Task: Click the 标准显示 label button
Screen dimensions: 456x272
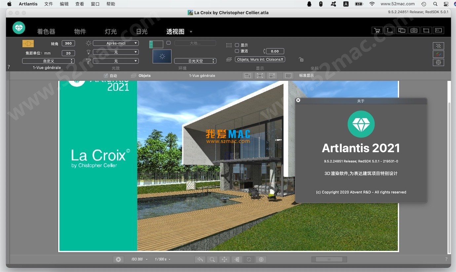Action: (306, 76)
